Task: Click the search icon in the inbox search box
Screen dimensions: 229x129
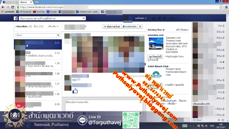Action: point(58,35)
